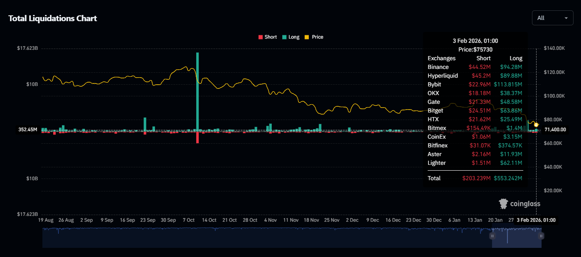Click the yellow price marker dot on the crosshair

click(536, 125)
